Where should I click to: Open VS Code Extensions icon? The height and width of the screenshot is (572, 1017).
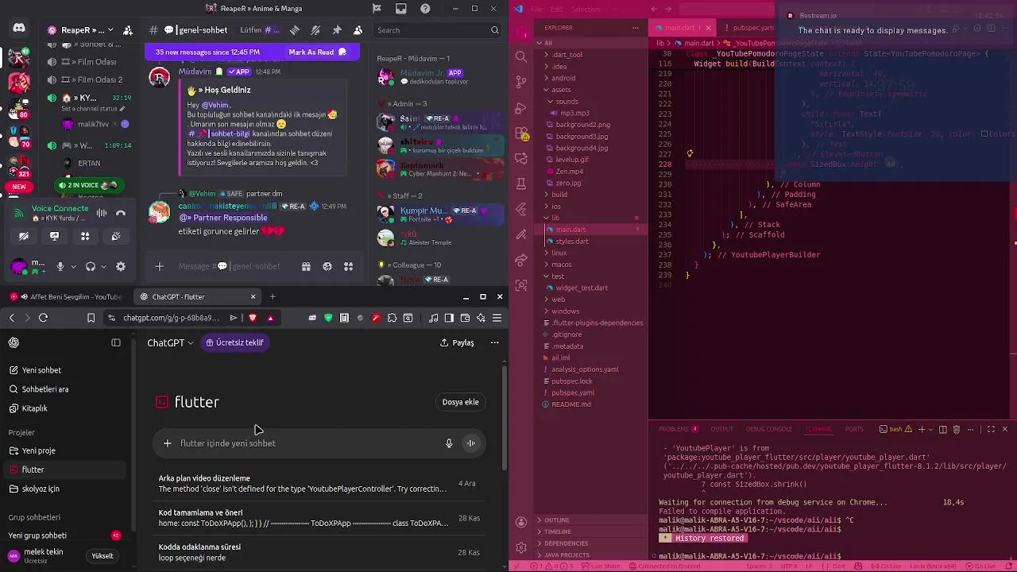(x=521, y=133)
